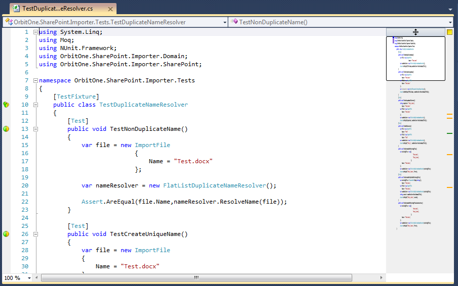Click the yellow warning indicator square at top right
The image size is (458, 286).
click(449, 32)
